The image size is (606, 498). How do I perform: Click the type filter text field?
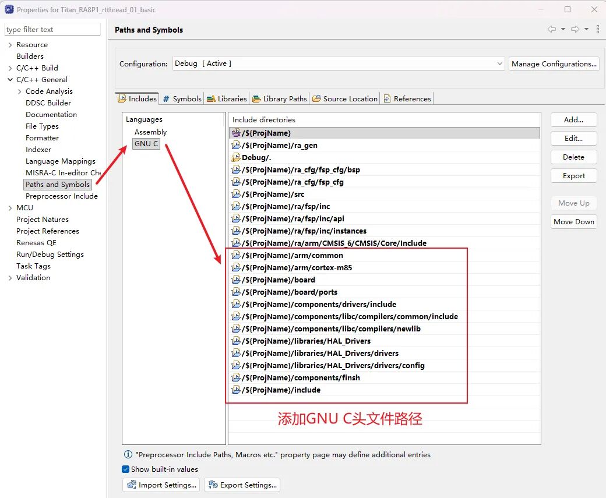coord(52,30)
